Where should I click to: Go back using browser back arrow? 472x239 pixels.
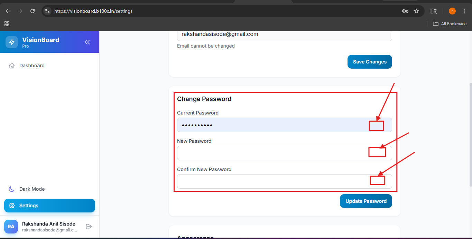[8, 11]
